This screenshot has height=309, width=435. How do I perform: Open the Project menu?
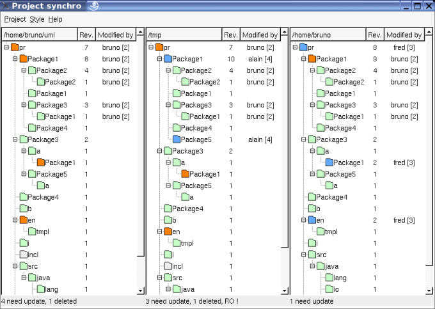[15, 19]
